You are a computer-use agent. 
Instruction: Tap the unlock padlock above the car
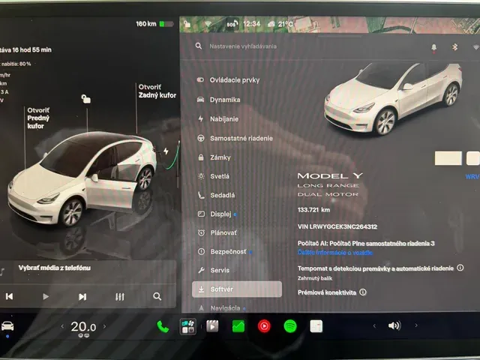pos(85,99)
